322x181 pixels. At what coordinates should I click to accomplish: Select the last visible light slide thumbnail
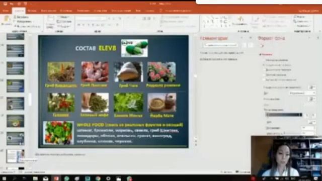point(16,156)
